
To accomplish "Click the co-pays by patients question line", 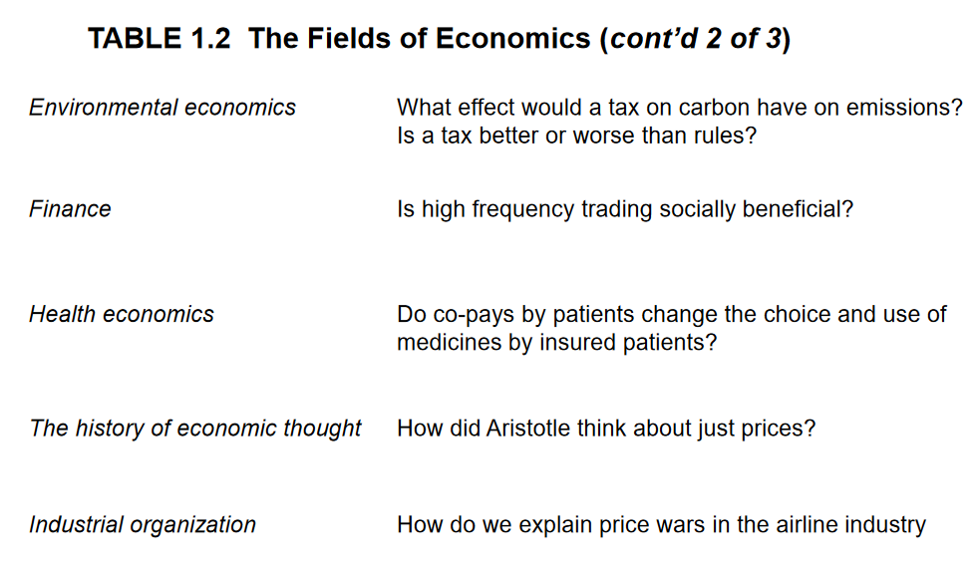I will point(672,315).
